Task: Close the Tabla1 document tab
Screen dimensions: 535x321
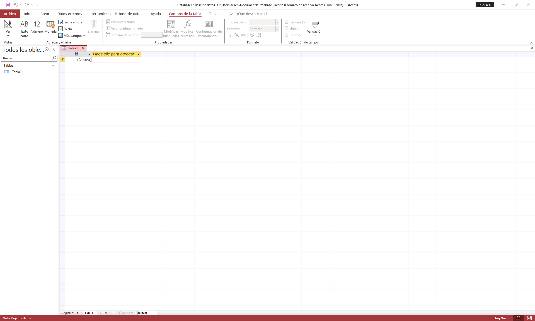Action: click(x=83, y=48)
